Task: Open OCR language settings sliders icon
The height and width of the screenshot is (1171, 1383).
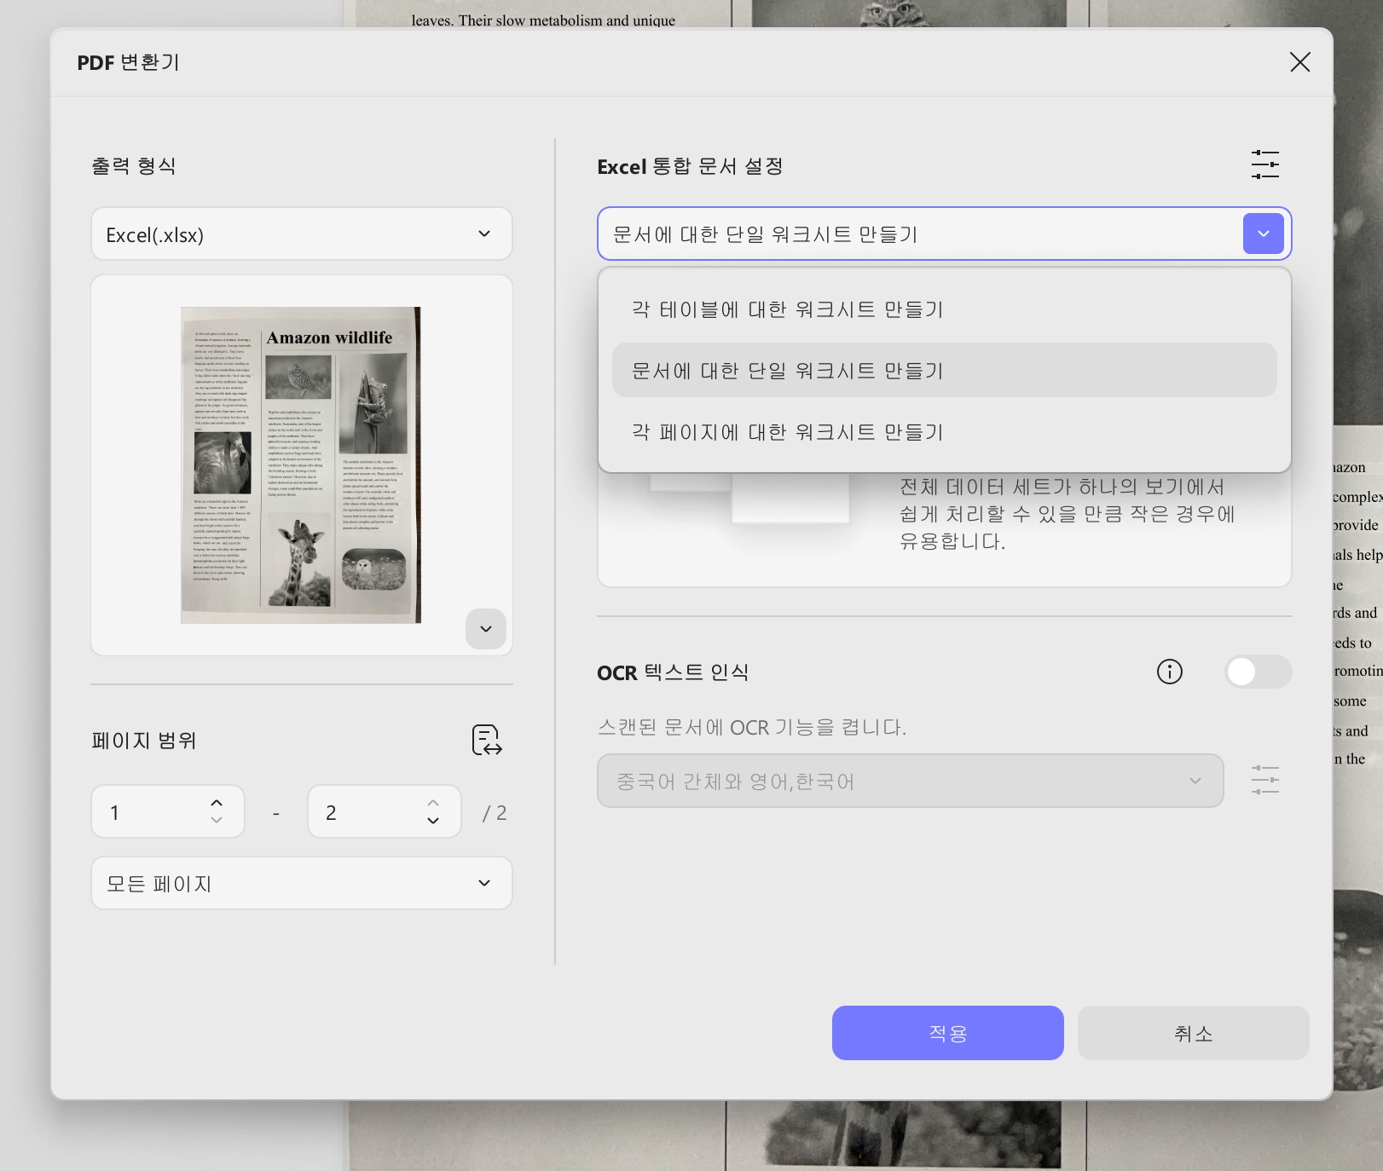Action: [1264, 780]
